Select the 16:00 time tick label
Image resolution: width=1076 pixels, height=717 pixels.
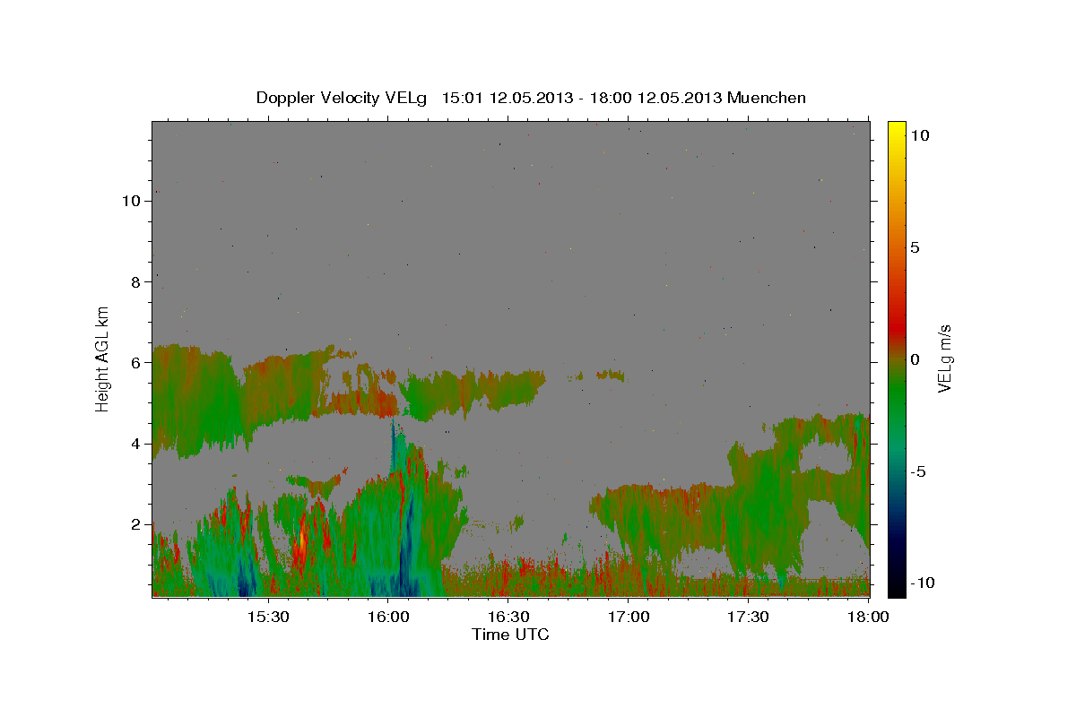pos(388,618)
